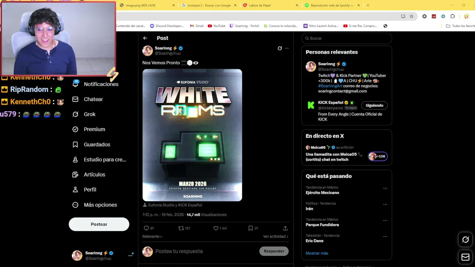The image size is (475, 267).
Task: Click the share icon on the post
Action: [x=285, y=228]
